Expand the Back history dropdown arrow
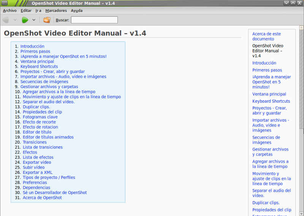Screen dimensions: 304x216 [15, 20]
